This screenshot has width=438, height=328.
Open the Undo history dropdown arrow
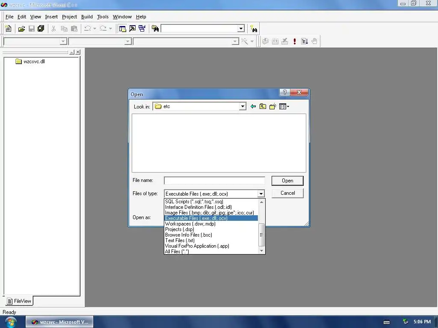(x=95, y=29)
